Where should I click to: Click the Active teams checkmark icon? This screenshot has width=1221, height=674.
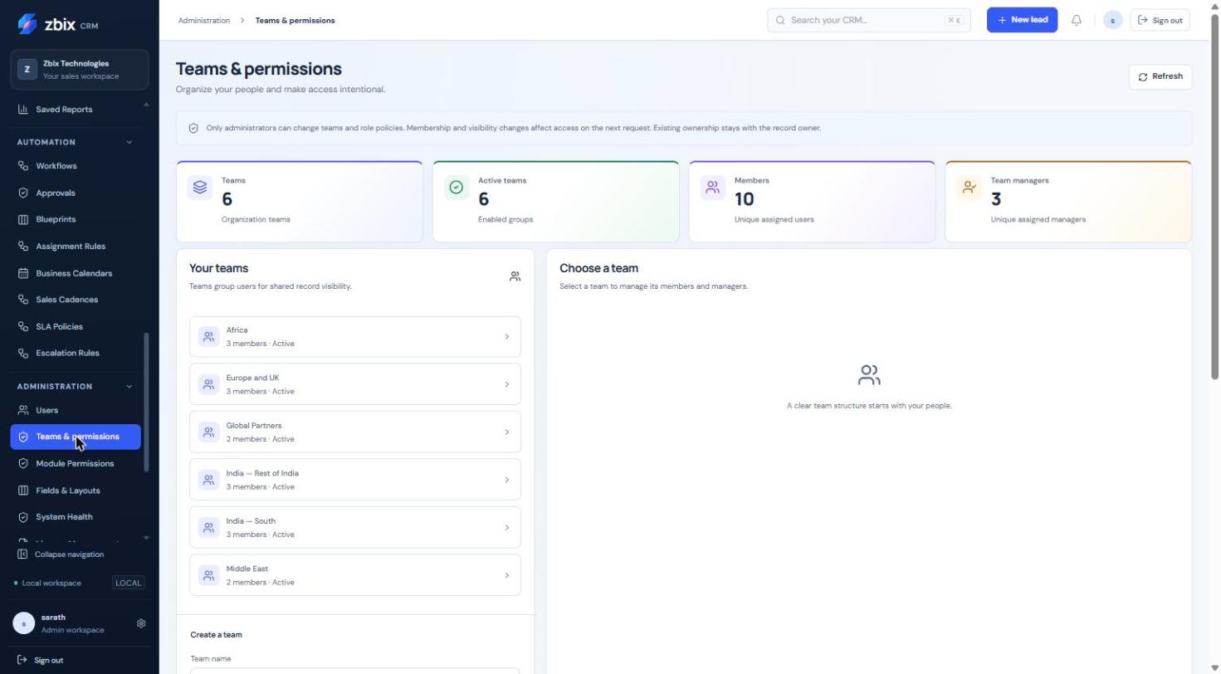457,188
